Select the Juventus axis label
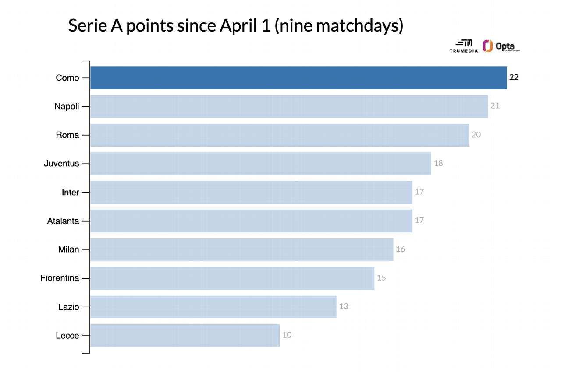Viewport: 568px width, 379px height. 62,164
